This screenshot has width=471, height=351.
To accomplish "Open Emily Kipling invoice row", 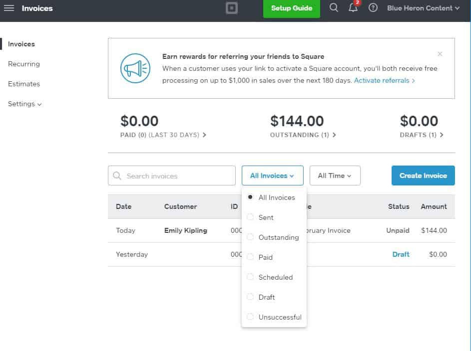I will [282, 230].
